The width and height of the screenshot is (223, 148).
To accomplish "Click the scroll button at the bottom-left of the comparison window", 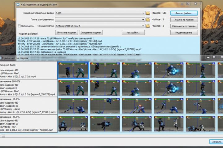I will pos(3,136).
